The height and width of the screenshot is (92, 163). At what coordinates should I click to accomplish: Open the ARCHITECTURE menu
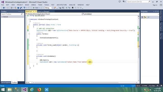[x=62, y=5]
